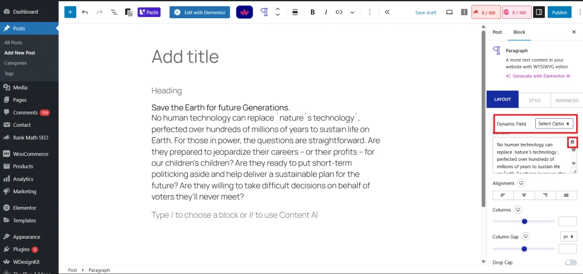Enable the Drop Cap toggle
The height and width of the screenshot is (274, 583).
point(570,263)
